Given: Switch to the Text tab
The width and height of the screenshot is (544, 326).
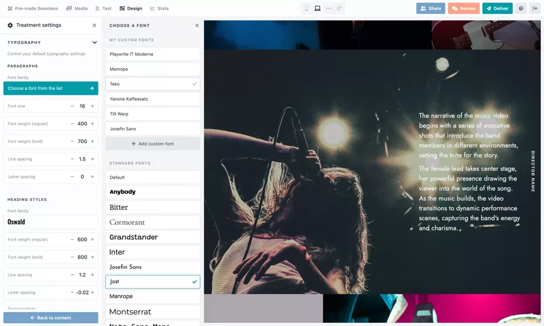Looking at the screenshot, I should click(x=103, y=8).
